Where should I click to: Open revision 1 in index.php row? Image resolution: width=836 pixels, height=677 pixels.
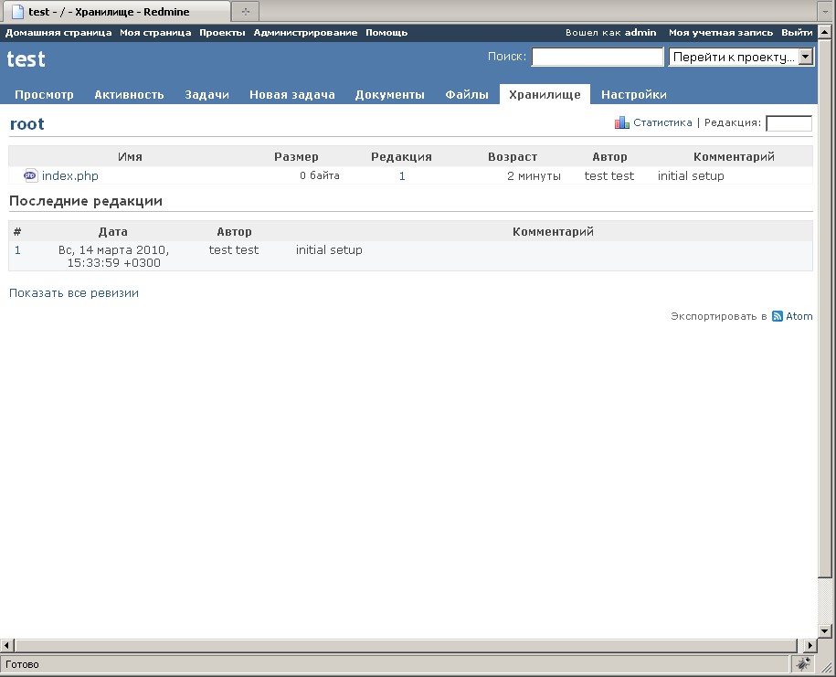coord(402,176)
